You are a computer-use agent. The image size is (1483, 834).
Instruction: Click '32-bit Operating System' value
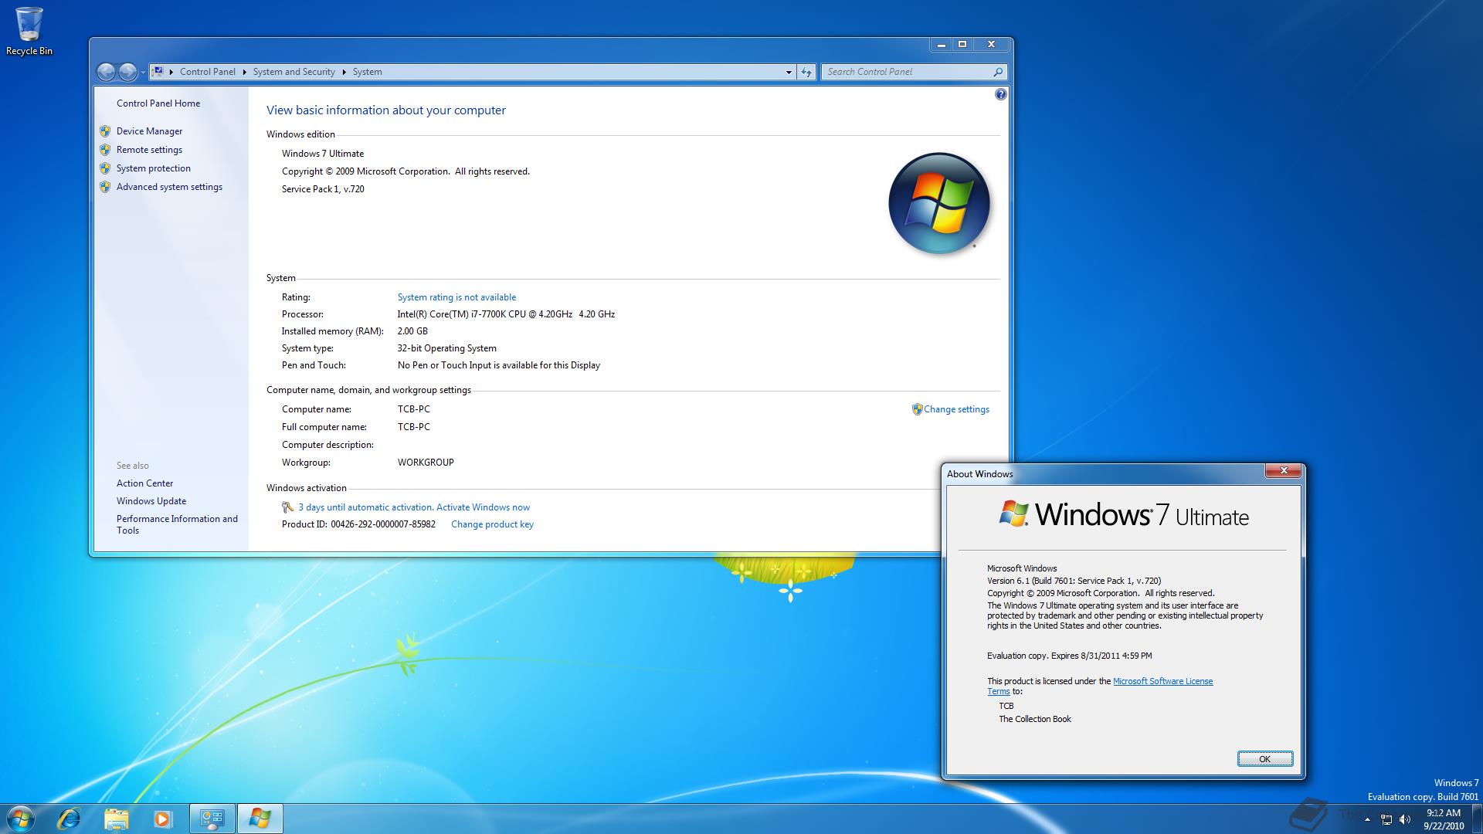coord(446,348)
